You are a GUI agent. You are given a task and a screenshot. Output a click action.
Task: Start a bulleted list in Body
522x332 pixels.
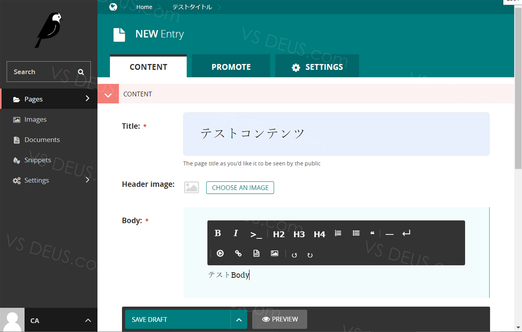[x=356, y=233]
